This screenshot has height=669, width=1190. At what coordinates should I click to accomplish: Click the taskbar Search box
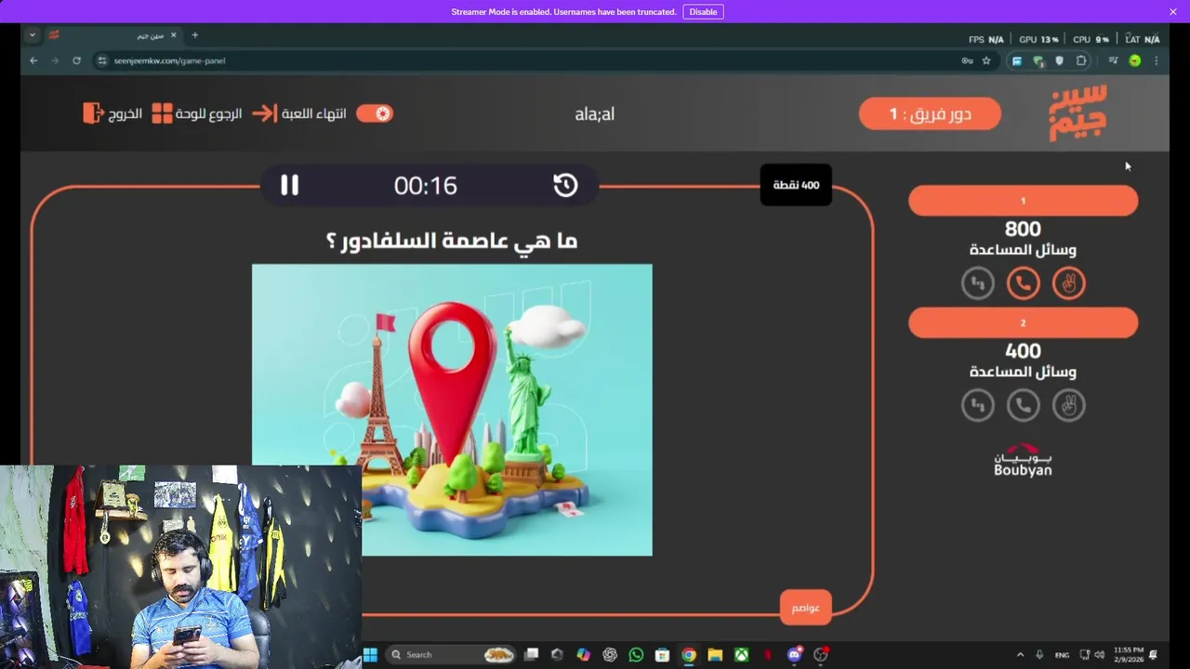[453, 654]
